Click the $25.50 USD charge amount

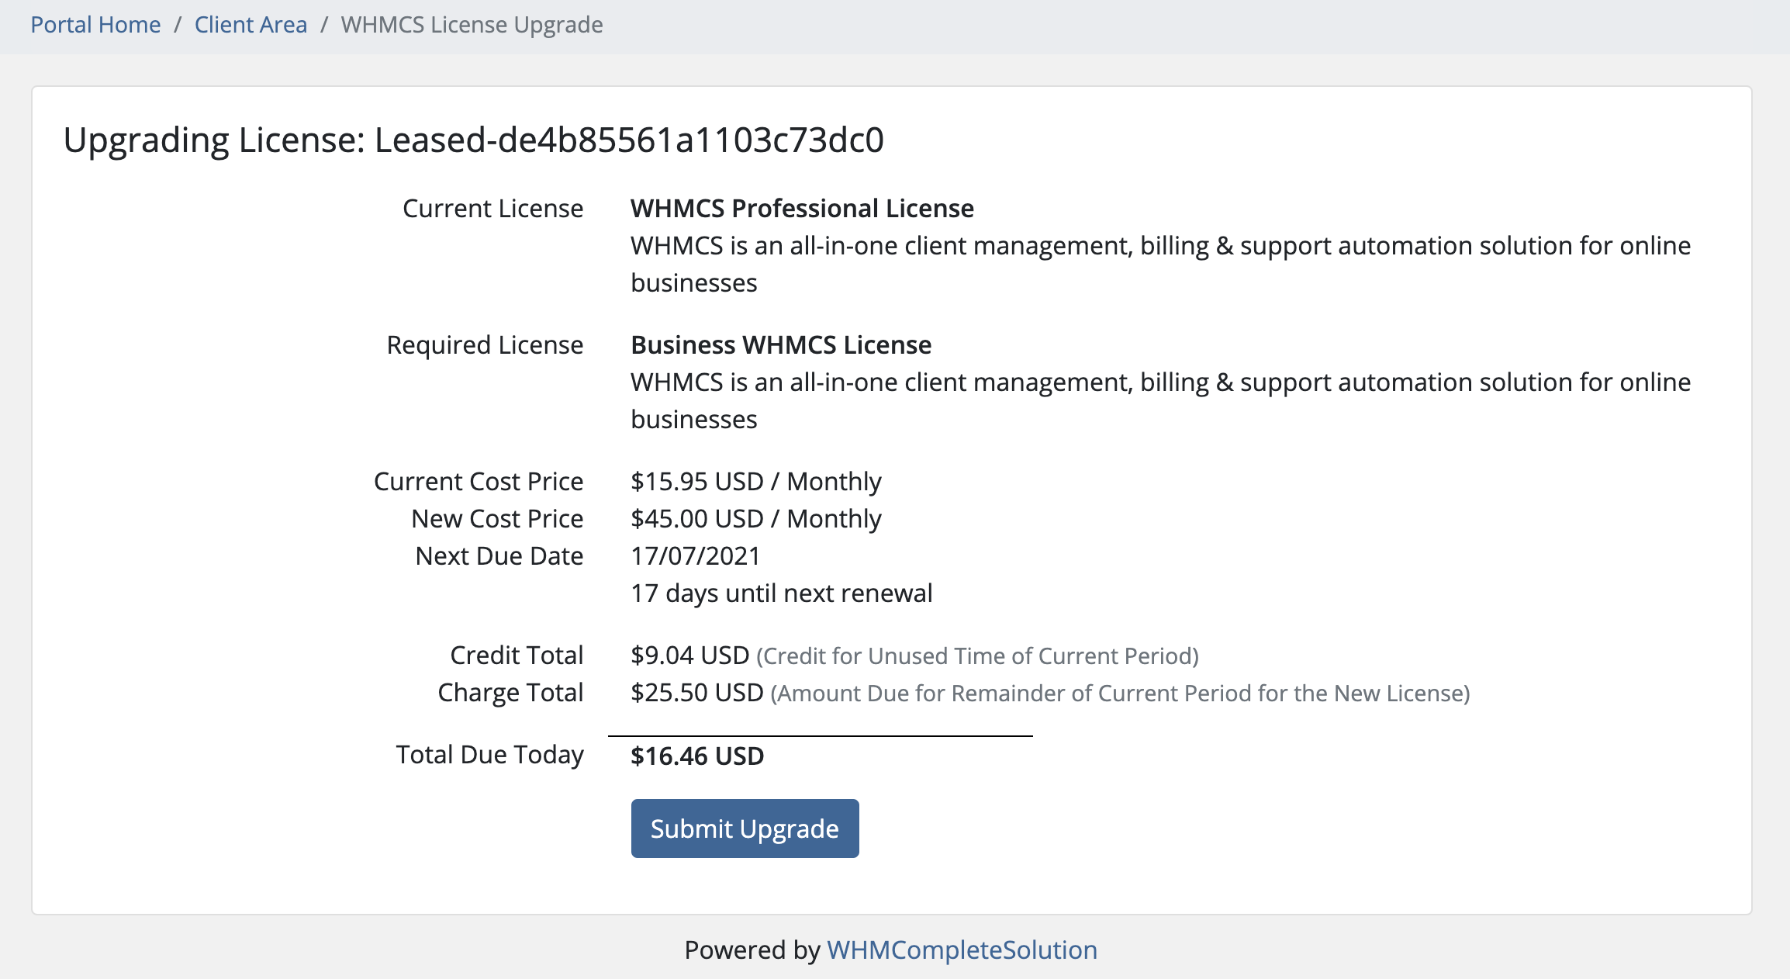[x=697, y=693]
